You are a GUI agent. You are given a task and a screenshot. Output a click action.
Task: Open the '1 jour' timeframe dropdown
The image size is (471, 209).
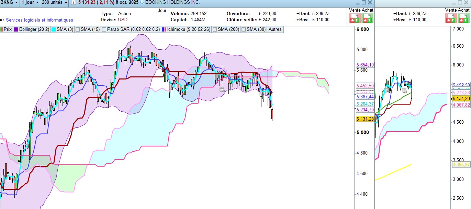click(x=30, y=2)
